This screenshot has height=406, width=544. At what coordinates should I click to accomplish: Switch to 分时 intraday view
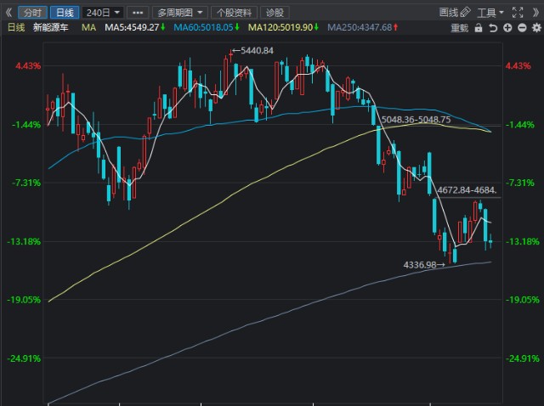pyautogui.click(x=32, y=13)
